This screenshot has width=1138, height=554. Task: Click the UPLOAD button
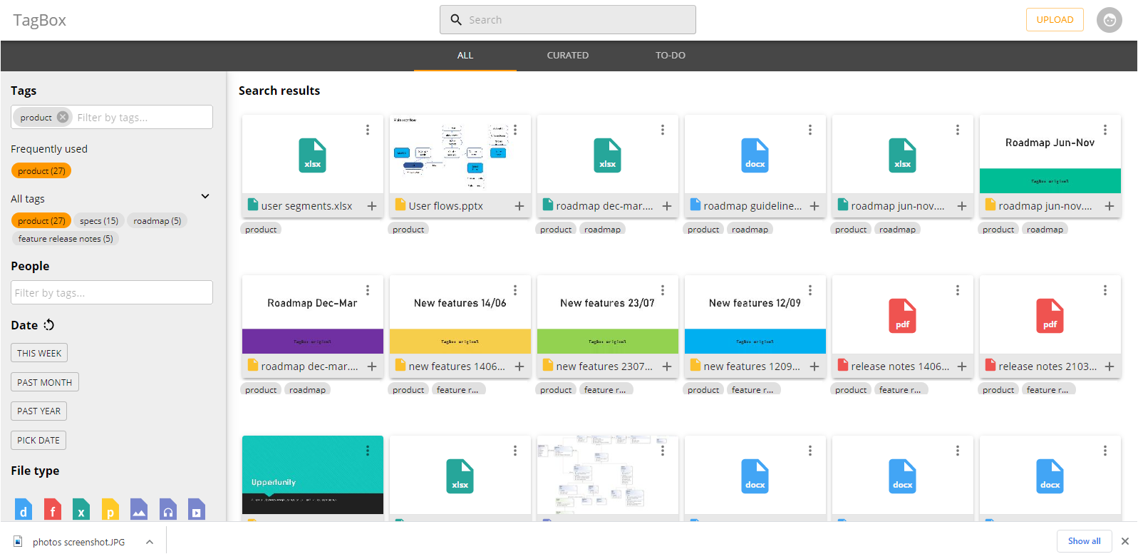click(1055, 20)
